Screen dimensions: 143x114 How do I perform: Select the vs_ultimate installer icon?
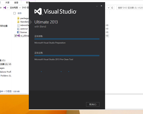coord(18,35)
